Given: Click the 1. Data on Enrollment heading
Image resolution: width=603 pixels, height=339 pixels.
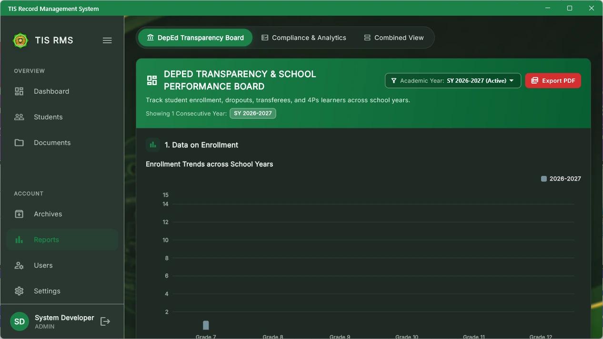Looking at the screenshot, I should tap(201, 145).
